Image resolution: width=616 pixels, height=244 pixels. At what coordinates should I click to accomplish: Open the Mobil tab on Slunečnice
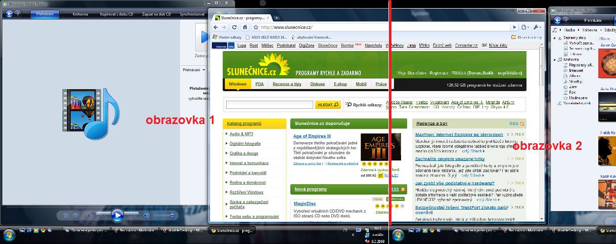(x=361, y=84)
